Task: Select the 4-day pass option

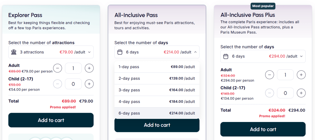Action: 157,101
